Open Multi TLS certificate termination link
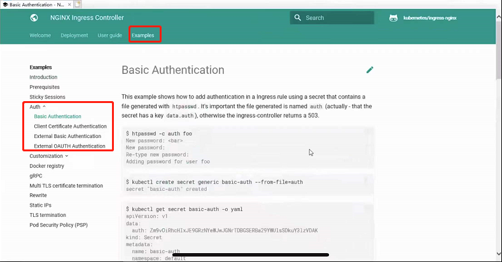502x262 pixels. [66, 186]
